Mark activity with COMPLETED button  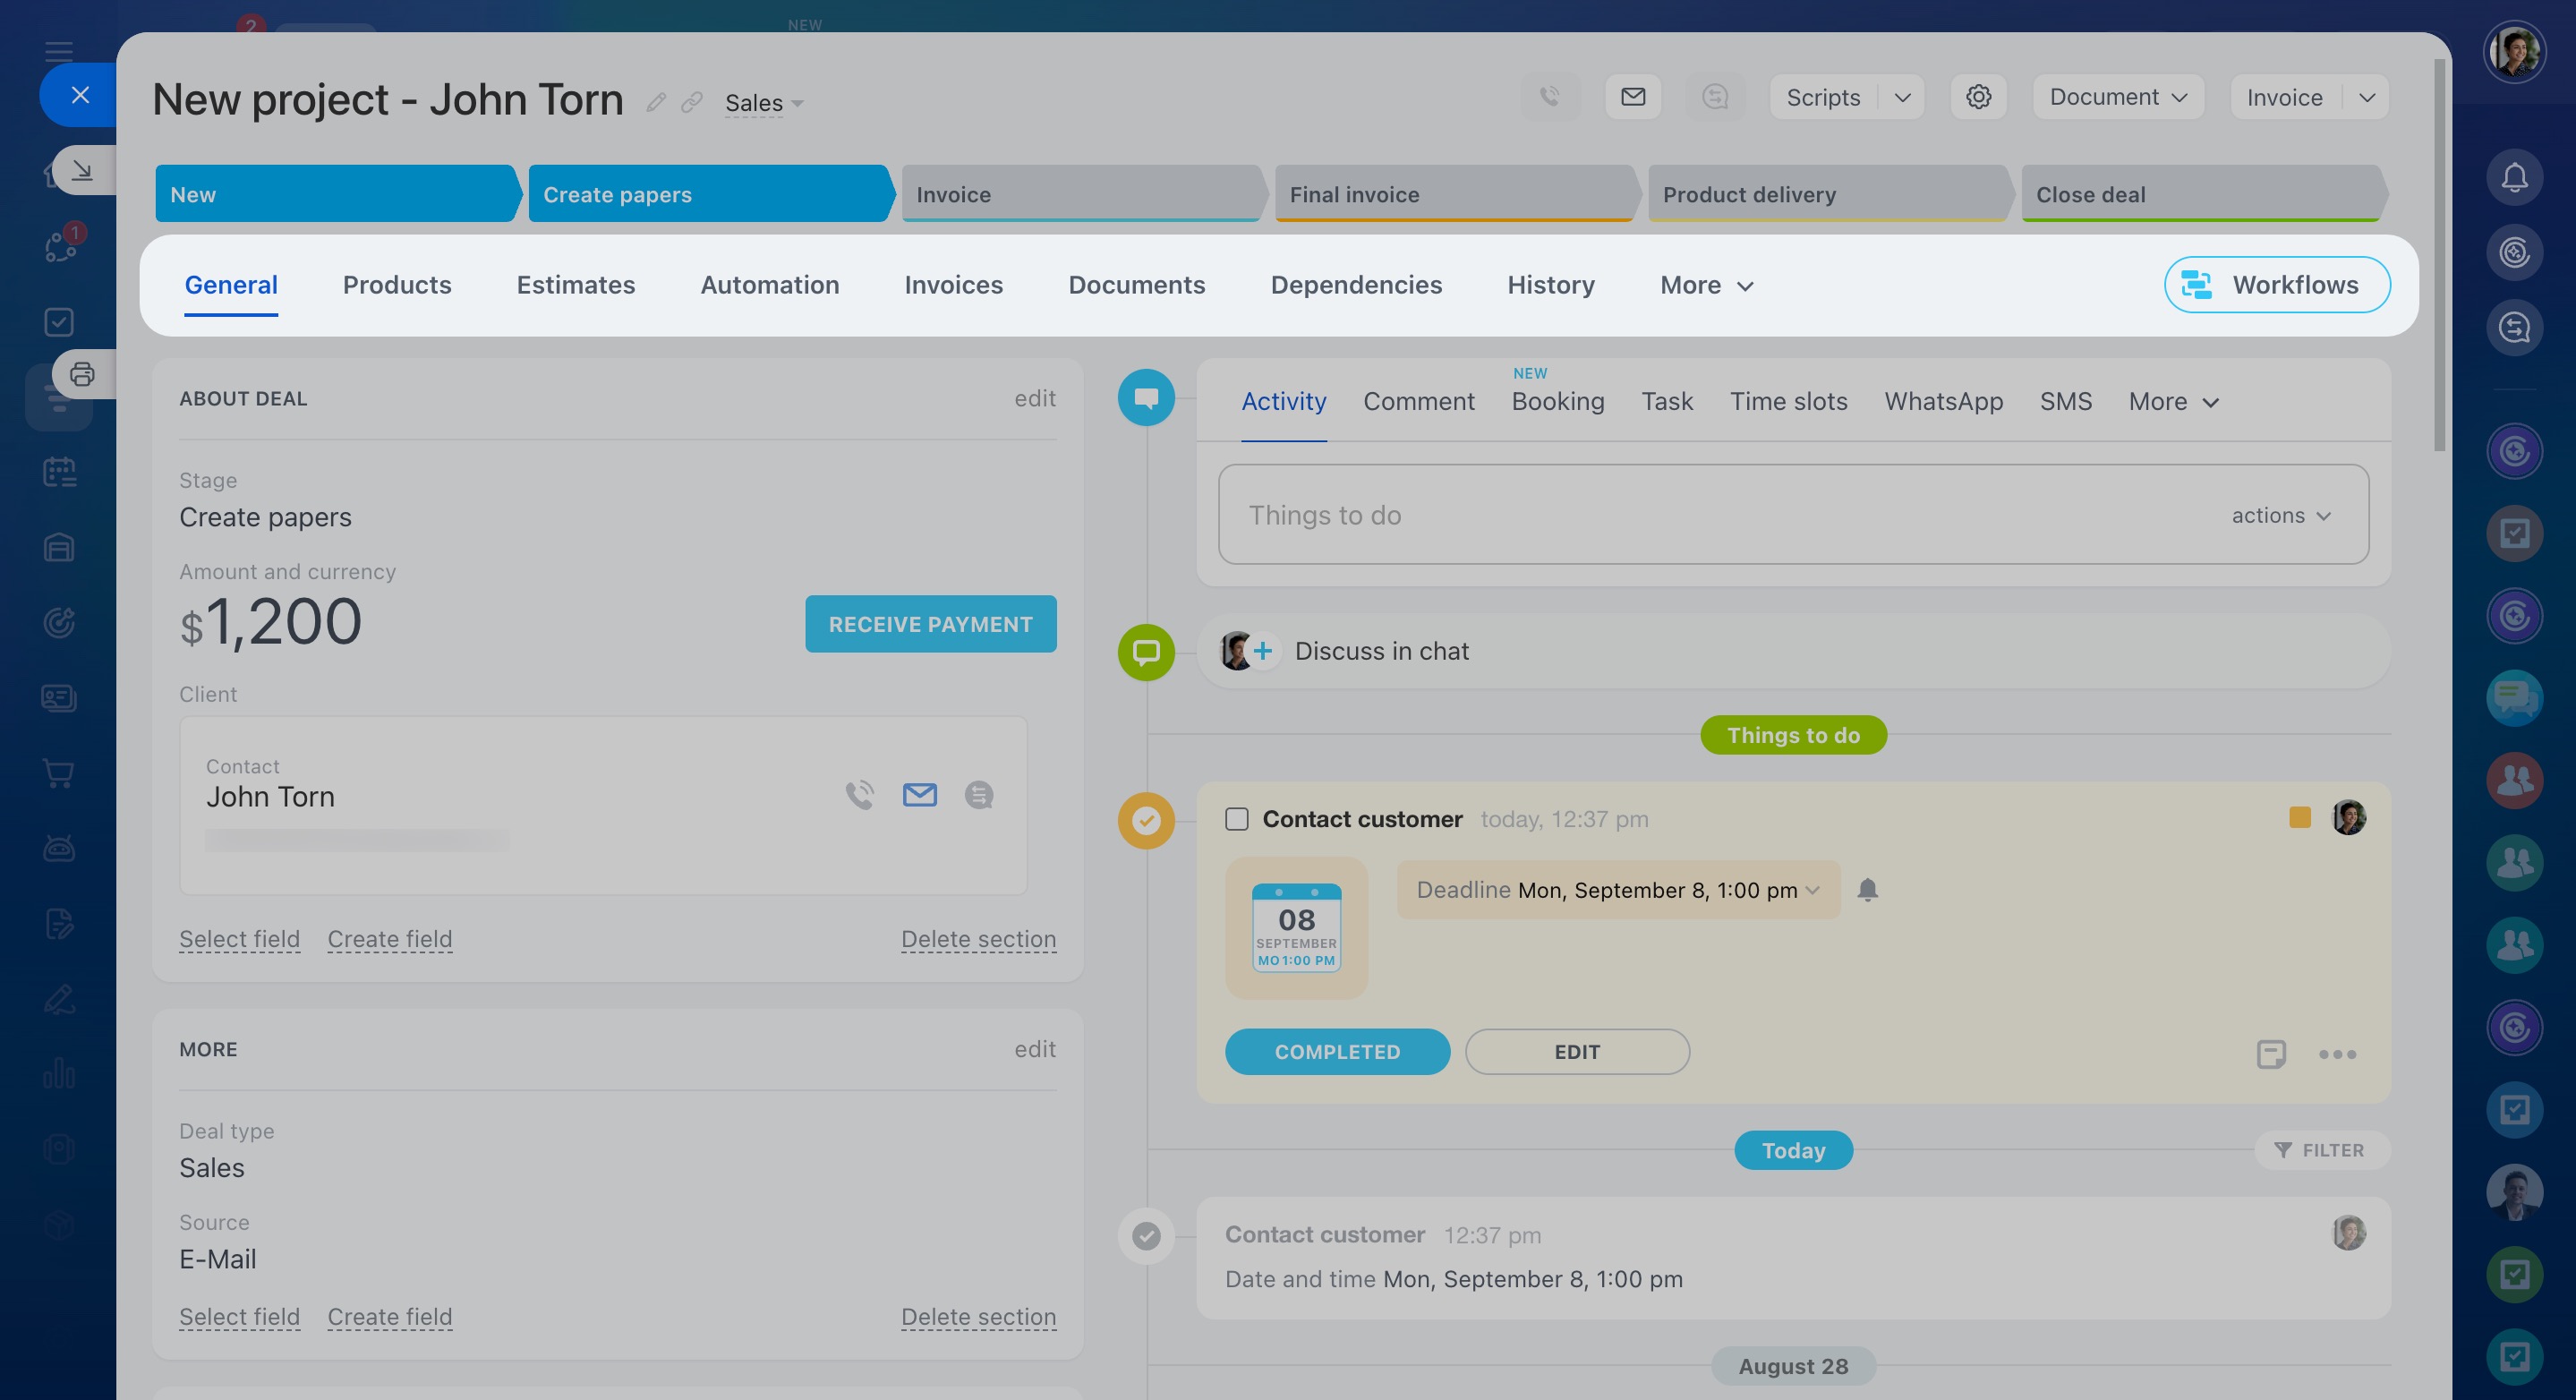click(x=1337, y=1052)
